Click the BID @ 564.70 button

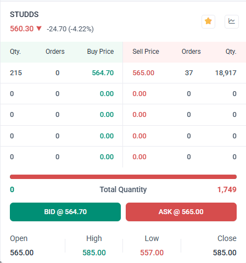[x=65, y=212]
